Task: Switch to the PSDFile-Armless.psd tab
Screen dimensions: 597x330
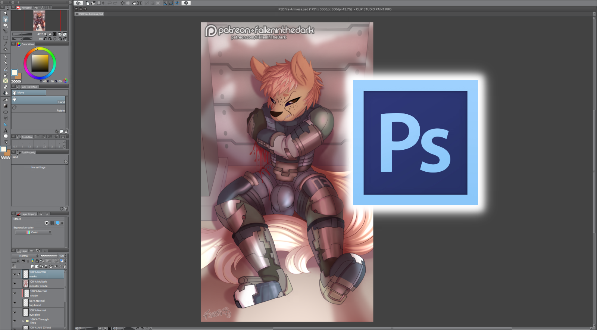Action: point(90,14)
